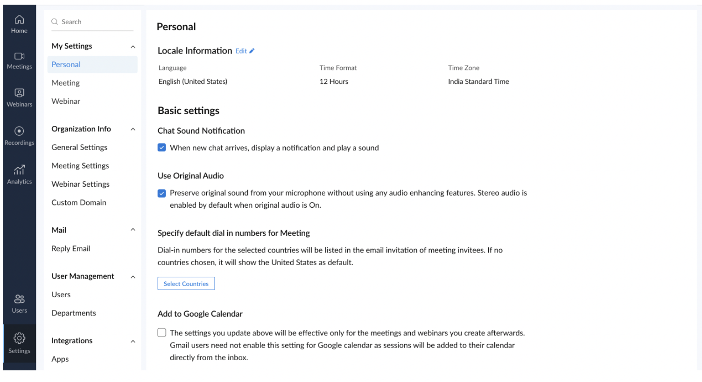
Task: Open the Webinars icon in sidebar
Action: click(x=19, y=93)
